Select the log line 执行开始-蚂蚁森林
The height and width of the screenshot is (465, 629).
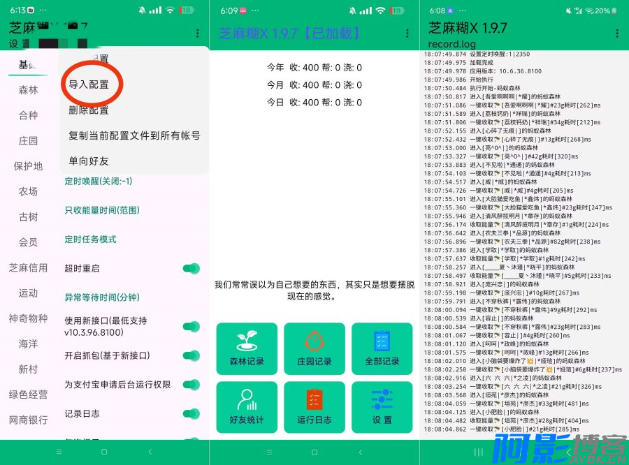tap(472, 88)
